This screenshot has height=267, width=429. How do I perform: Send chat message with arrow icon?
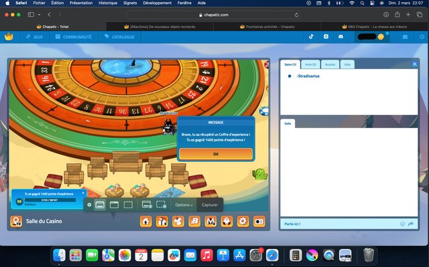tap(411, 224)
